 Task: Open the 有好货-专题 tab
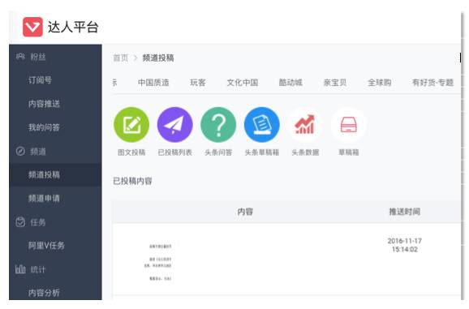[432, 83]
